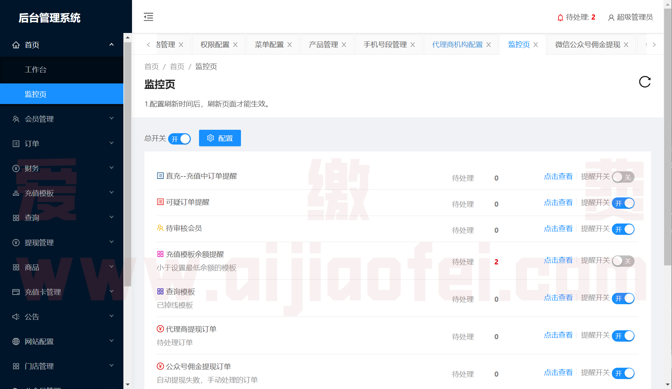The image size is (672, 389).
Task: Expand the 财务 sidebar menu
Action: click(x=62, y=168)
